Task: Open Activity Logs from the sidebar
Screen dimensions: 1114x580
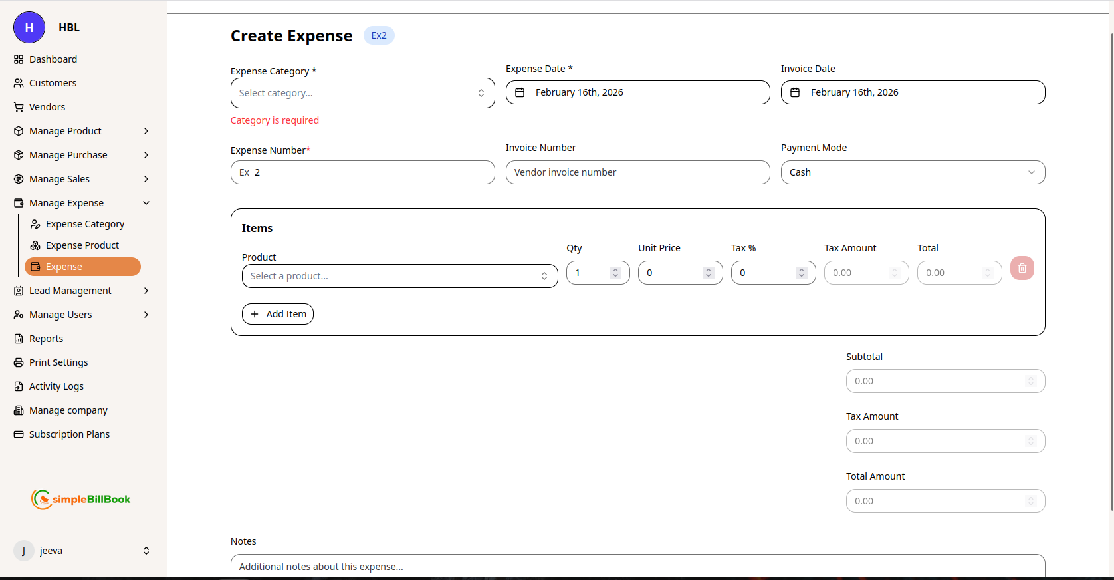Action: click(x=56, y=386)
